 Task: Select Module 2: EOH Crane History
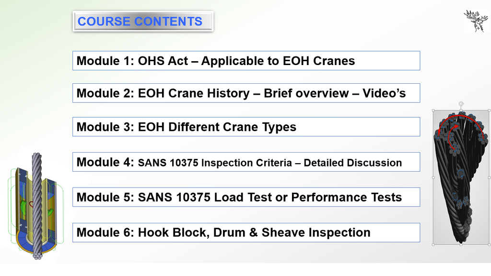(246, 93)
